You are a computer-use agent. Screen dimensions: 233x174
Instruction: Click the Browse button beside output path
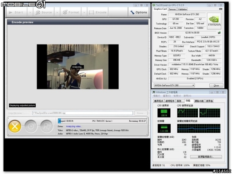point(141,113)
